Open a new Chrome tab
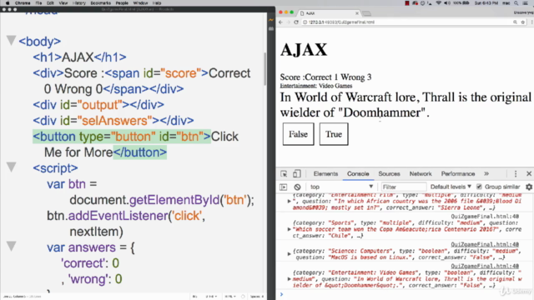534x300 pixels. click(x=367, y=13)
